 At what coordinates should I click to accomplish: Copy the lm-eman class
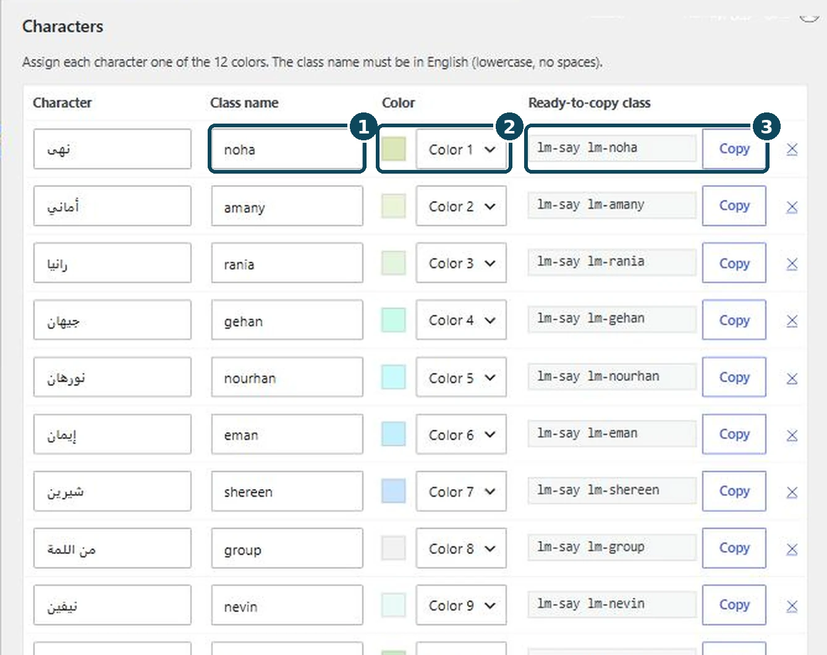click(734, 434)
